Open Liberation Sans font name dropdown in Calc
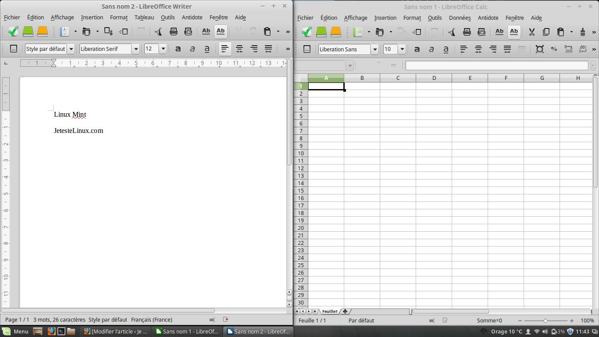 tap(374, 49)
